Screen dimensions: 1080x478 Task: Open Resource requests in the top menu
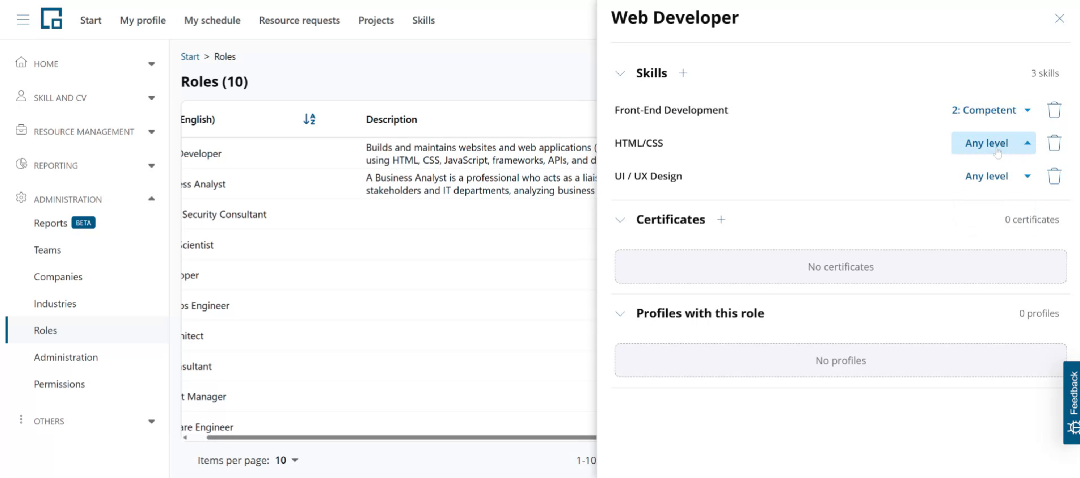coord(299,20)
